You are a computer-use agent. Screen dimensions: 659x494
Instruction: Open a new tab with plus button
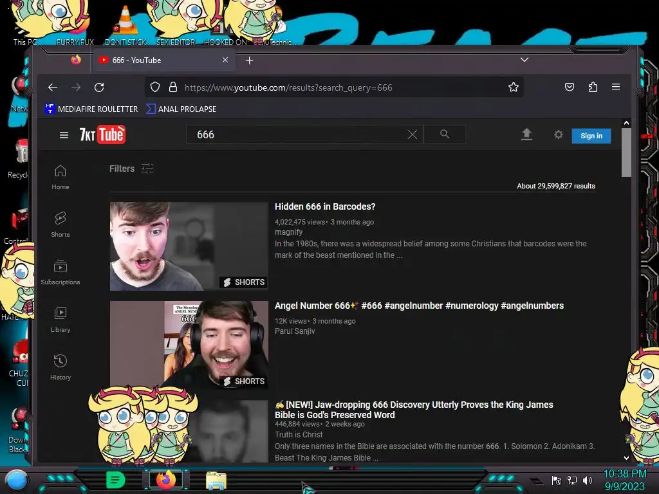(x=249, y=60)
